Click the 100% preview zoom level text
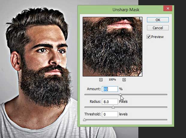This screenshot has width=186, height=138. pyautogui.click(x=112, y=80)
